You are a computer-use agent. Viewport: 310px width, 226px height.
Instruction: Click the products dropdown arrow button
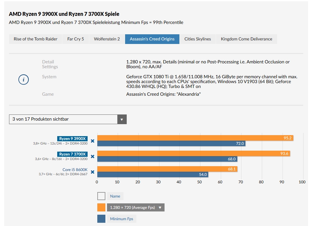click(122, 119)
